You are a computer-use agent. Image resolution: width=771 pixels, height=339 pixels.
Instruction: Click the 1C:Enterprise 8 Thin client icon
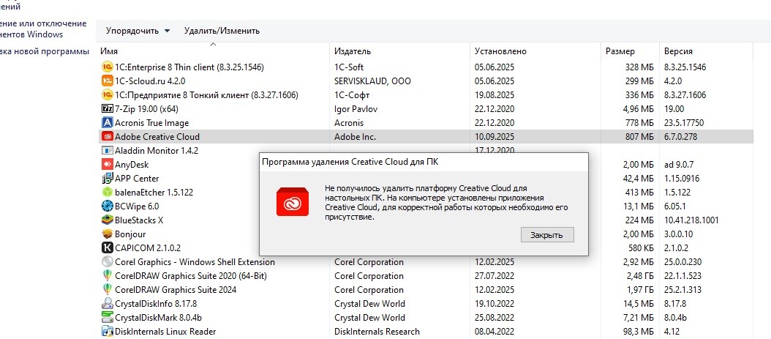point(108,67)
